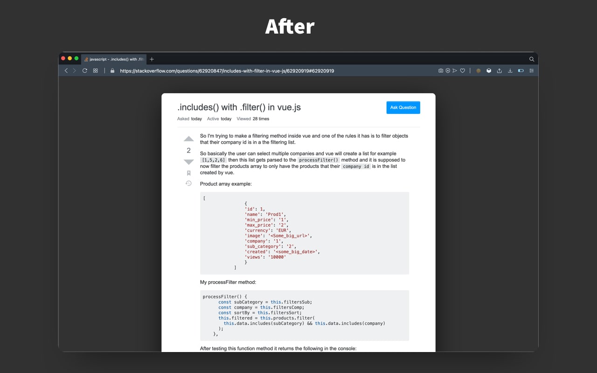Click the 'After testing this function method' sentence
Image resolution: width=597 pixels, height=373 pixels.
pos(278,348)
